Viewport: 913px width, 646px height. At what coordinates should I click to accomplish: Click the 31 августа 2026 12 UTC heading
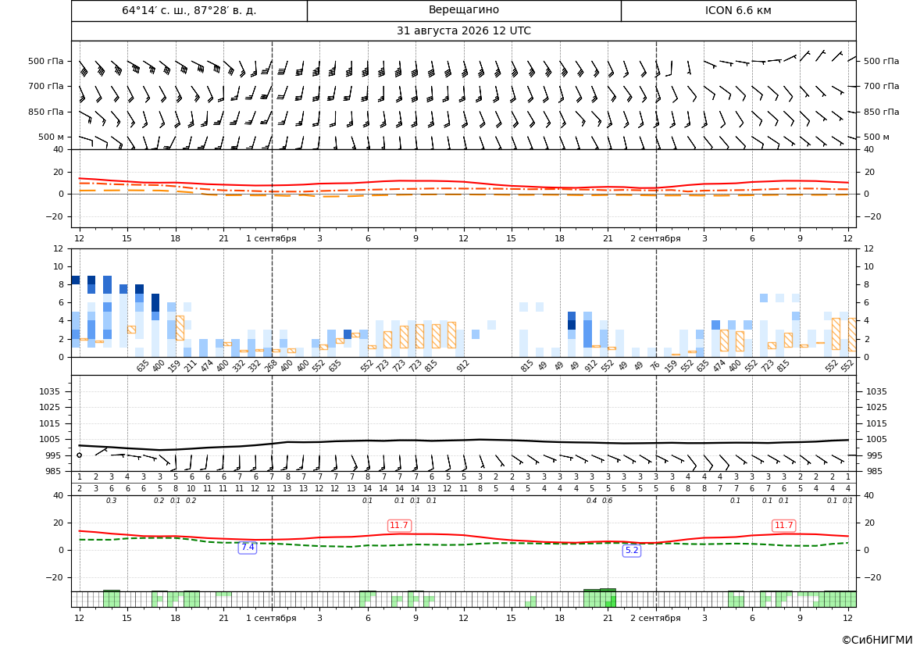point(463,31)
